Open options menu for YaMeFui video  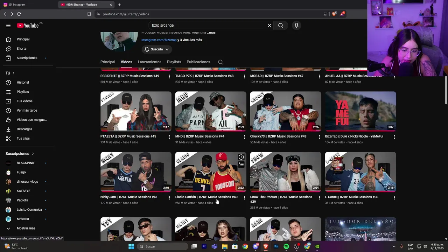point(394,137)
